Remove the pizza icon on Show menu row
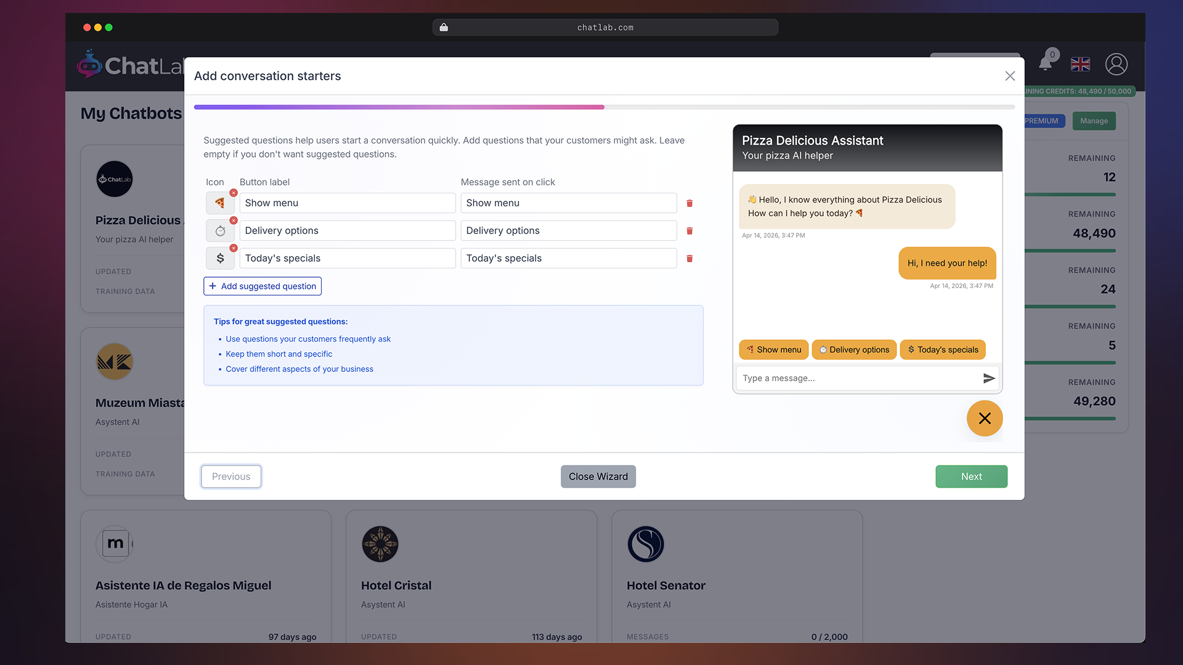Viewport: 1183px width, 665px height. point(234,193)
